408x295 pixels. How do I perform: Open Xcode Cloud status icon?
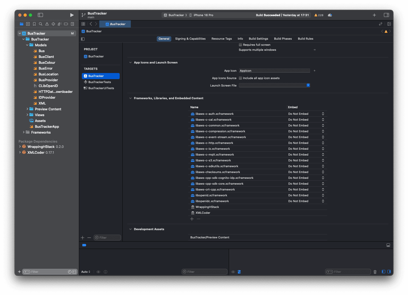click(330, 15)
